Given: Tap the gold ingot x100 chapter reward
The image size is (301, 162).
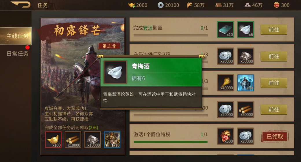Looking at the screenshot, I should click(53, 140).
